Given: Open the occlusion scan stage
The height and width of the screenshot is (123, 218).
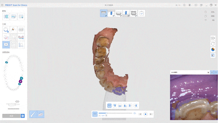Looking at the screenshot, I should (134, 13).
